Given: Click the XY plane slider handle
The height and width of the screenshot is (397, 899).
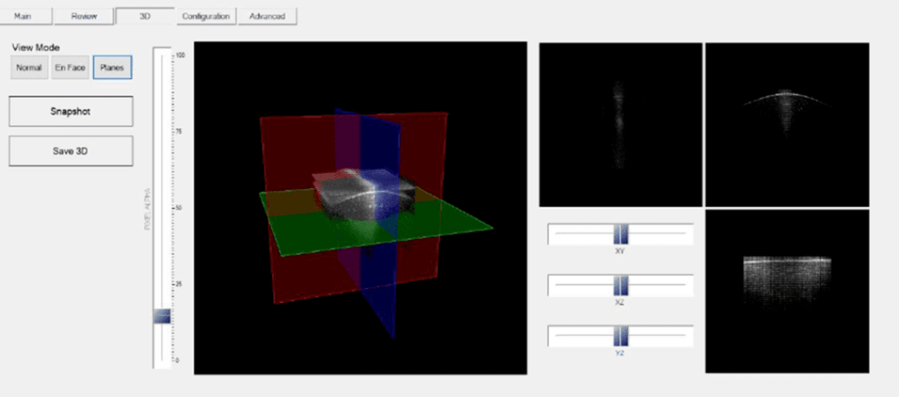Looking at the screenshot, I should 621,234.
